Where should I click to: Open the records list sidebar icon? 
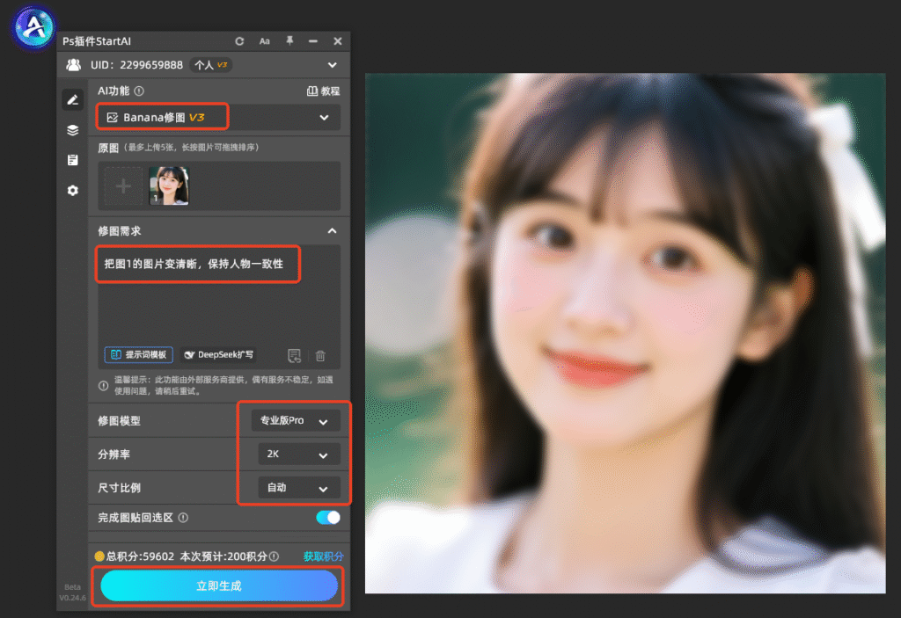(x=73, y=160)
